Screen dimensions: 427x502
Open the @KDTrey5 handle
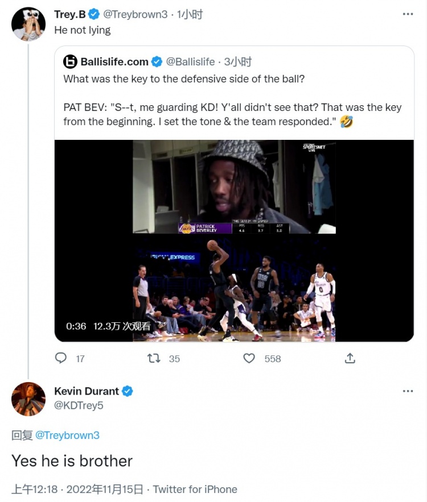(79, 405)
